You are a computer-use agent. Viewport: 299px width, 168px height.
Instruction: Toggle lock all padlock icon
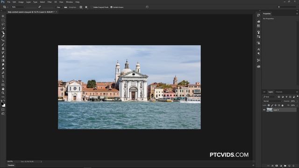point(282,105)
